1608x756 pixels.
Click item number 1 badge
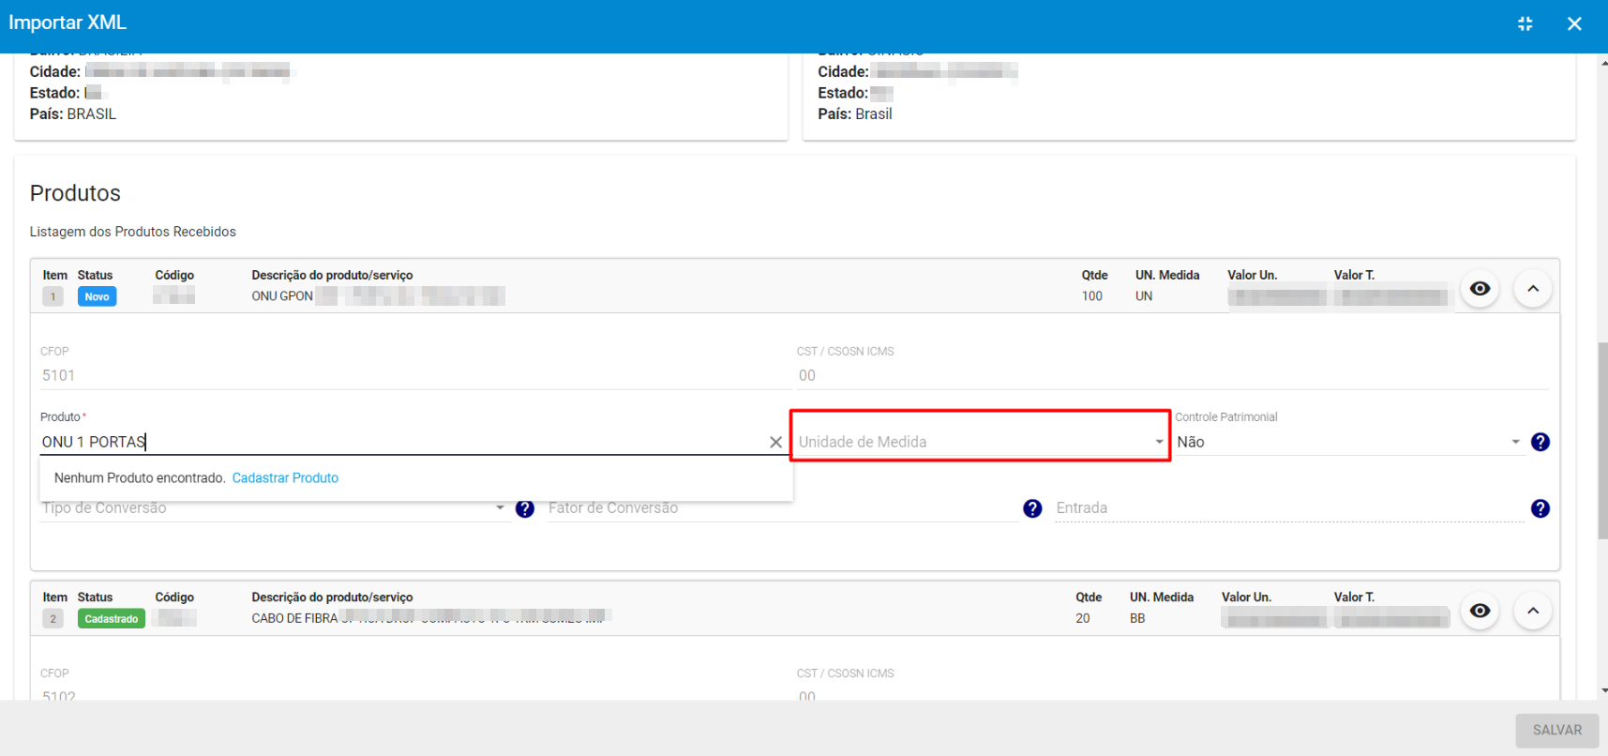(x=53, y=296)
